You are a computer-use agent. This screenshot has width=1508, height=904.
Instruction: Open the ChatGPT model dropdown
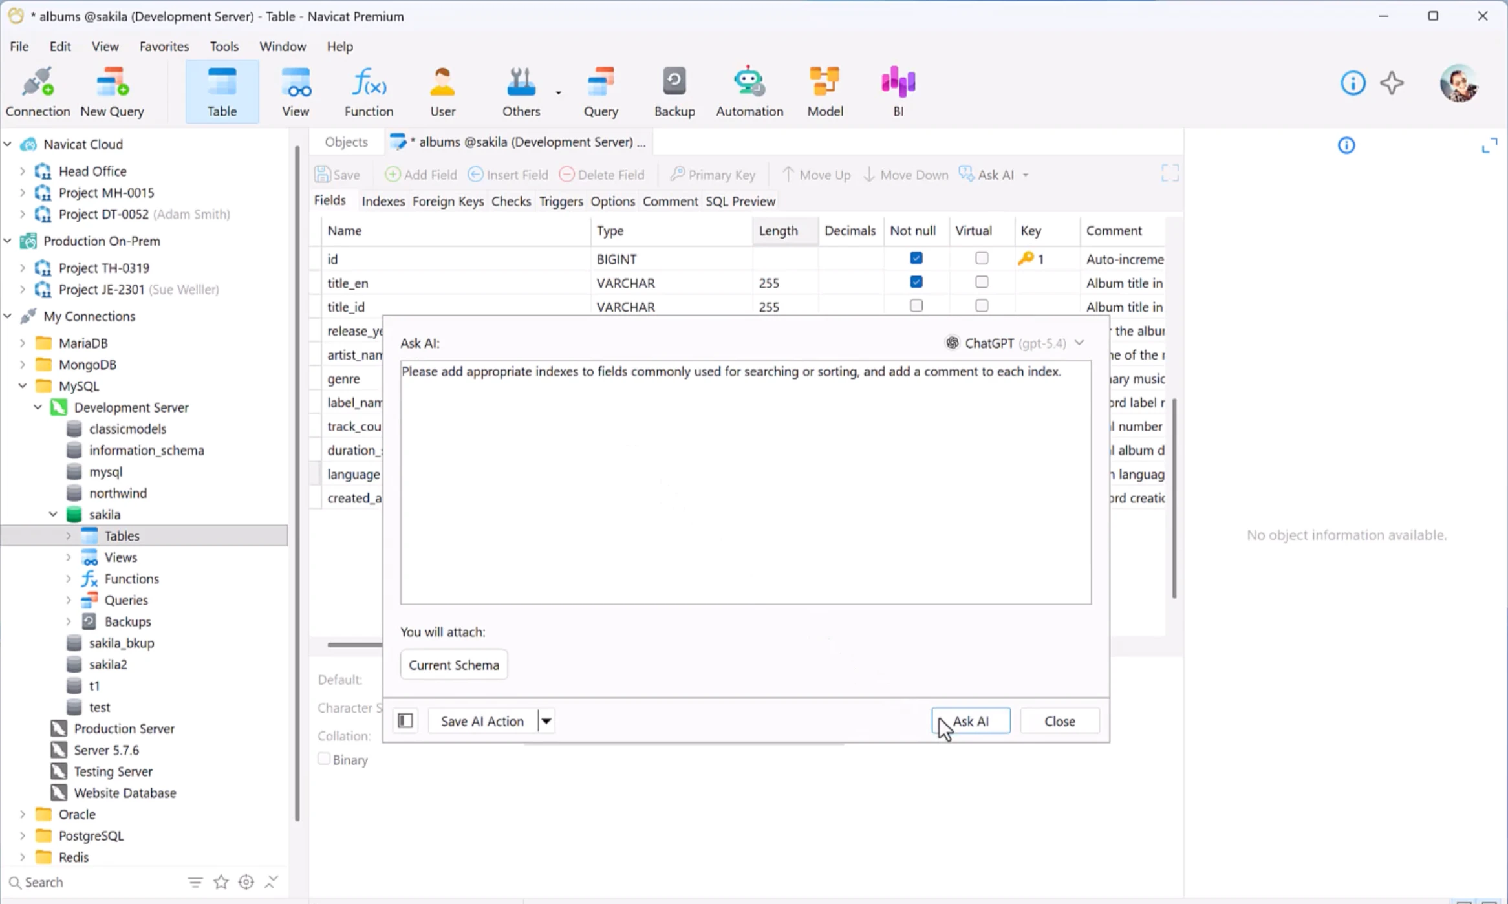[x=1014, y=343]
